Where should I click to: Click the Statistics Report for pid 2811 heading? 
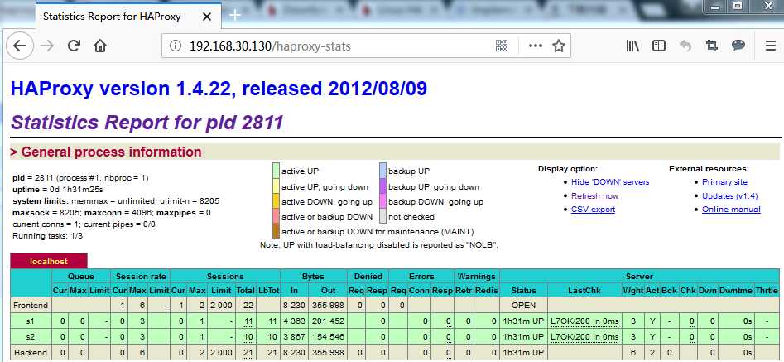(x=147, y=122)
